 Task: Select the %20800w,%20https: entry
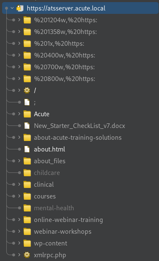click(65, 79)
